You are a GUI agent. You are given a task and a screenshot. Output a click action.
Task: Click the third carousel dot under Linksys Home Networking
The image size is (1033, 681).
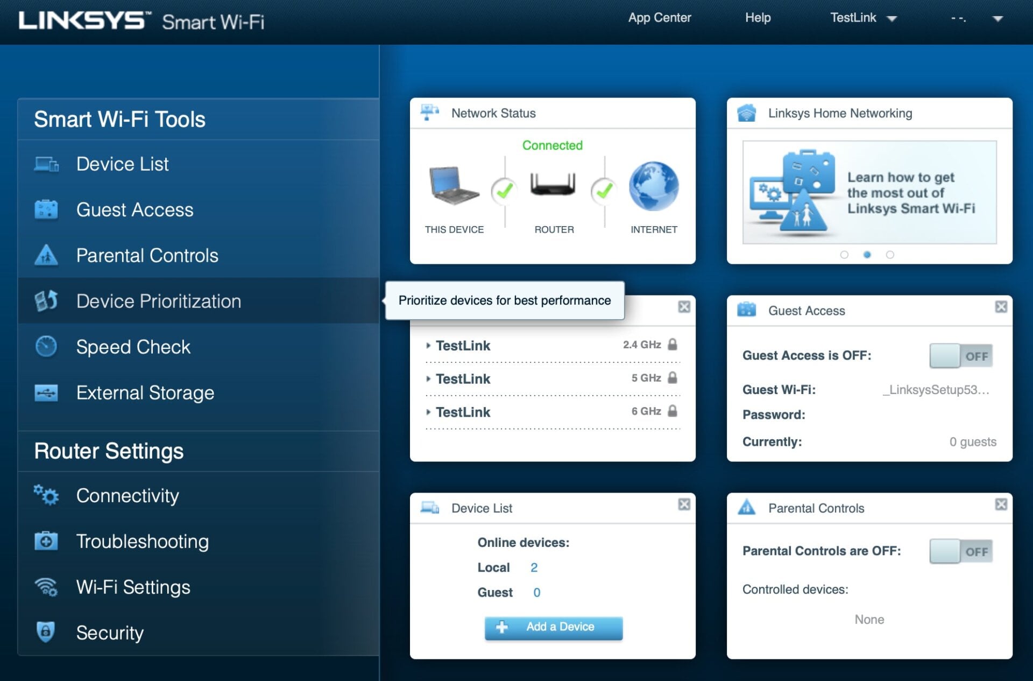pyautogui.click(x=889, y=255)
